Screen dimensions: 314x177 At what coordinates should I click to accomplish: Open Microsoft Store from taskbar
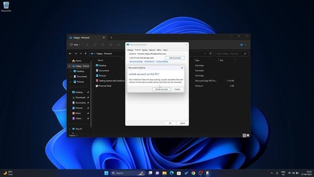tap(179, 173)
